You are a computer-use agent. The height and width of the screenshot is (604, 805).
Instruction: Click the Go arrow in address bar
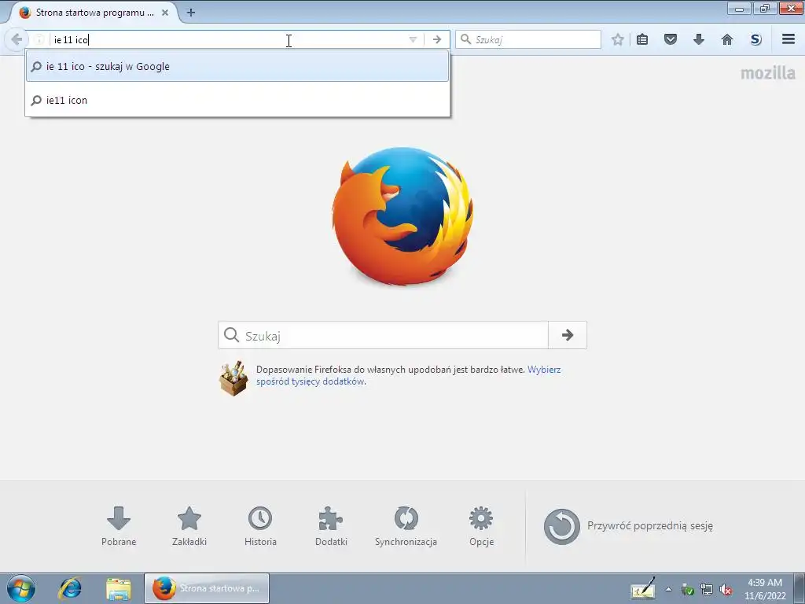click(x=437, y=39)
